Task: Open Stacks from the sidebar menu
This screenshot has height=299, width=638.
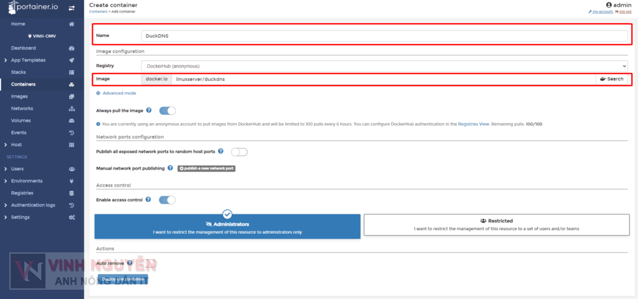Action: tap(19, 72)
